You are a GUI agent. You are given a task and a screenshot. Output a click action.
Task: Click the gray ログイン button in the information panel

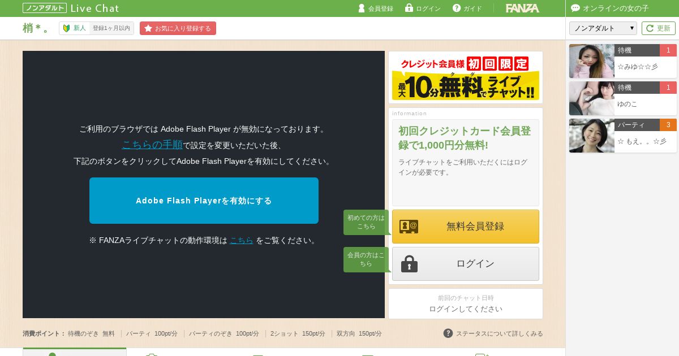coord(466,264)
